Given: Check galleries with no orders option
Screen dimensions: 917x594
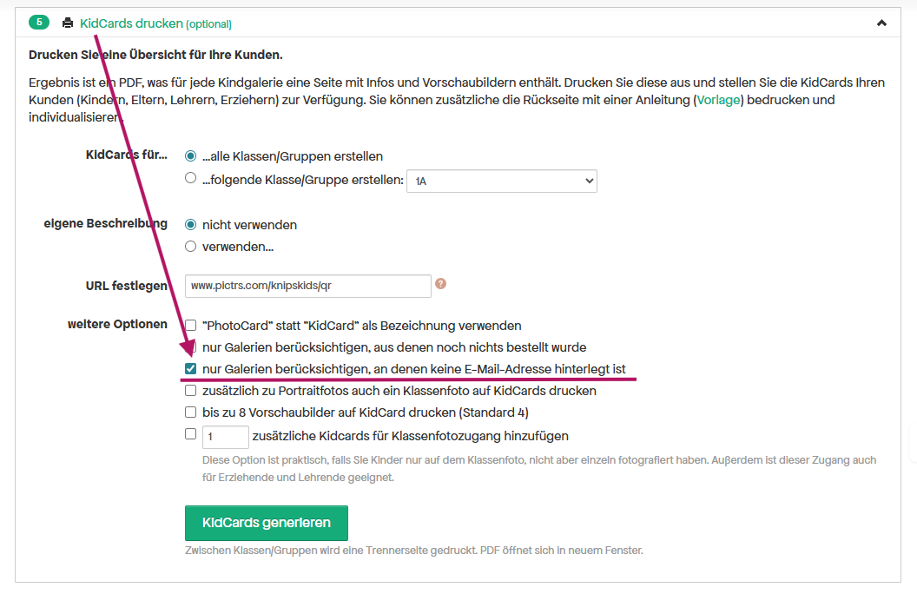Looking at the screenshot, I should point(191,347).
